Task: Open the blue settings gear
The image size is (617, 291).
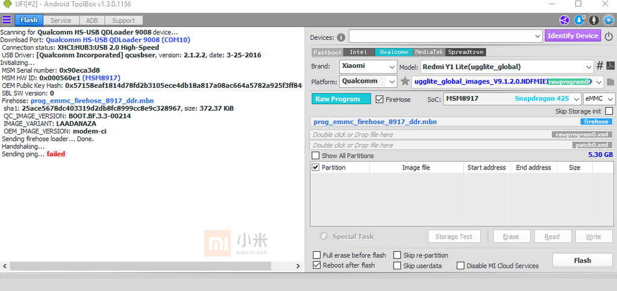Action: [x=609, y=20]
